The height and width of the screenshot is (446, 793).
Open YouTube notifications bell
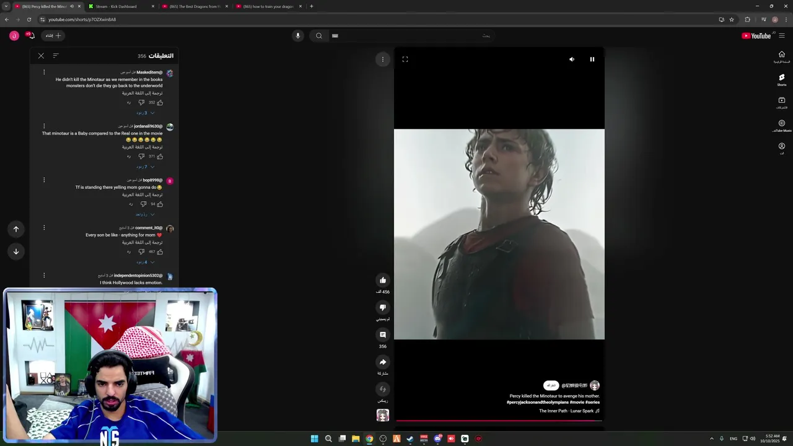30,36
